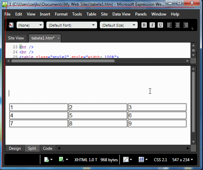Toggle underline formatting

tap(160, 25)
